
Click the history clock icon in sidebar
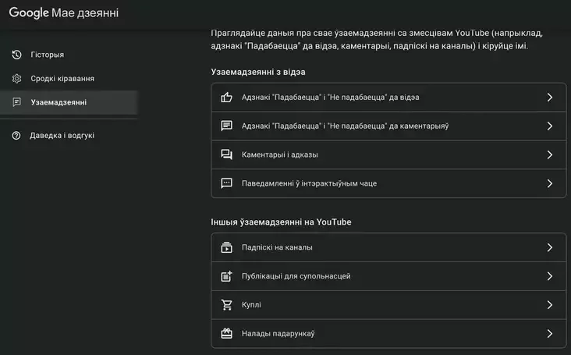(16, 55)
